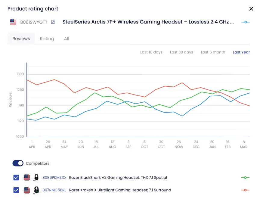Viewport: 260px width, 205px height.
Task: Open the B07RMC5BRL product link
Action: (x=54, y=190)
